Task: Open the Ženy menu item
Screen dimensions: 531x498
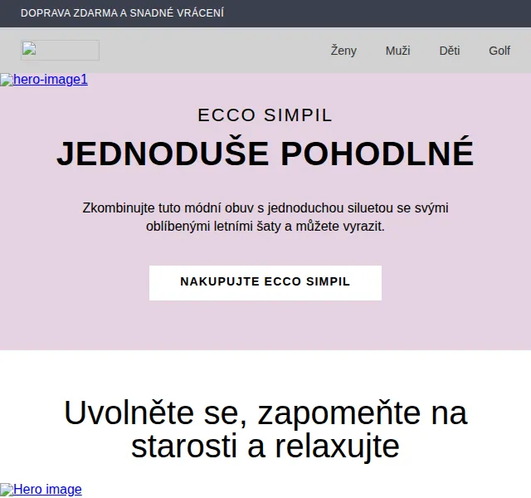Action: (x=343, y=51)
